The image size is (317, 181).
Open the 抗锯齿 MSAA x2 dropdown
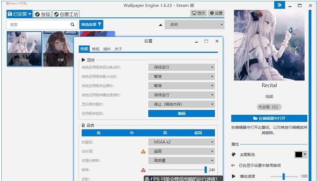[x=182, y=142]
